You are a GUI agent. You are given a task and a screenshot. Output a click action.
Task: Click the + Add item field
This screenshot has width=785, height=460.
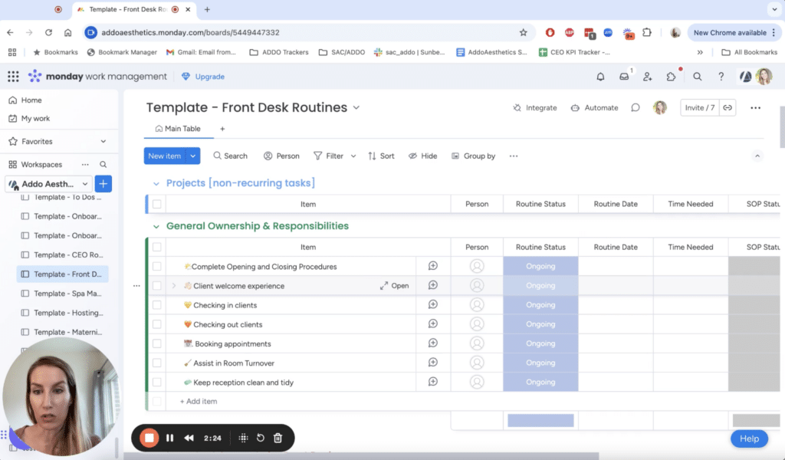[199, 401]
